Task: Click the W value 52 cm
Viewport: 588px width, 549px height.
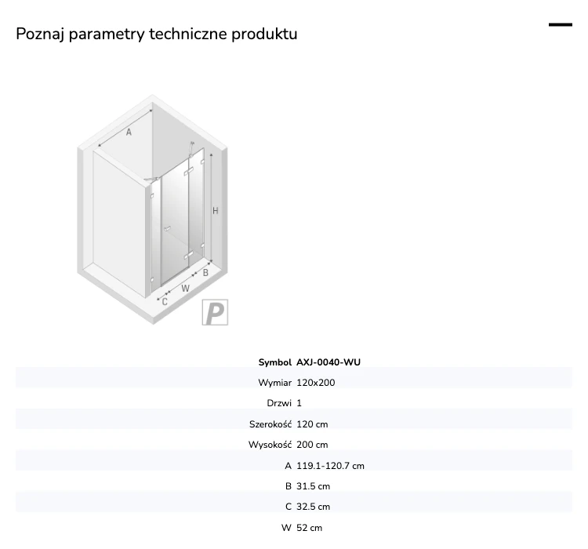Action: 309,528
